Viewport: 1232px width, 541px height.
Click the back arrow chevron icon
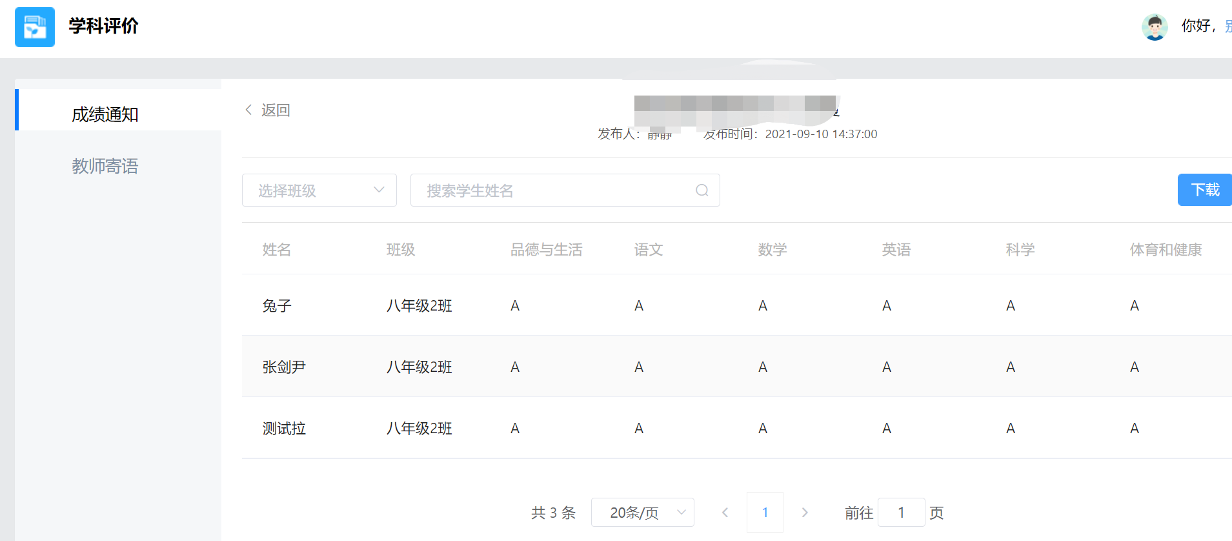pyautogui.click(x=248, y=110)
